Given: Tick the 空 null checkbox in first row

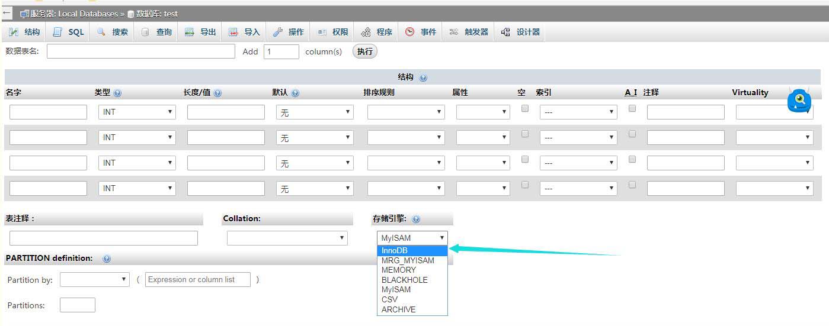Looking at the screenshot, I should (x=524, y=109).
